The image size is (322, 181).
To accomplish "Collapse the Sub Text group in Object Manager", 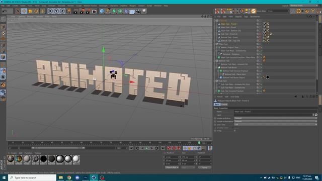I will click(215, 81).
